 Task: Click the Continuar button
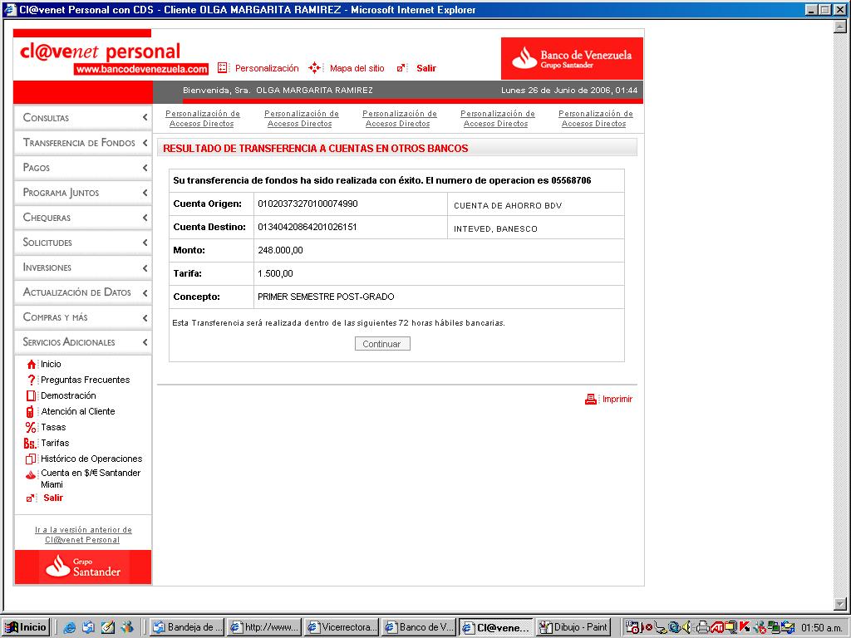(382, 344)
